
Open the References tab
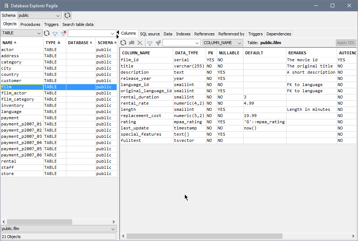[205, 34]
